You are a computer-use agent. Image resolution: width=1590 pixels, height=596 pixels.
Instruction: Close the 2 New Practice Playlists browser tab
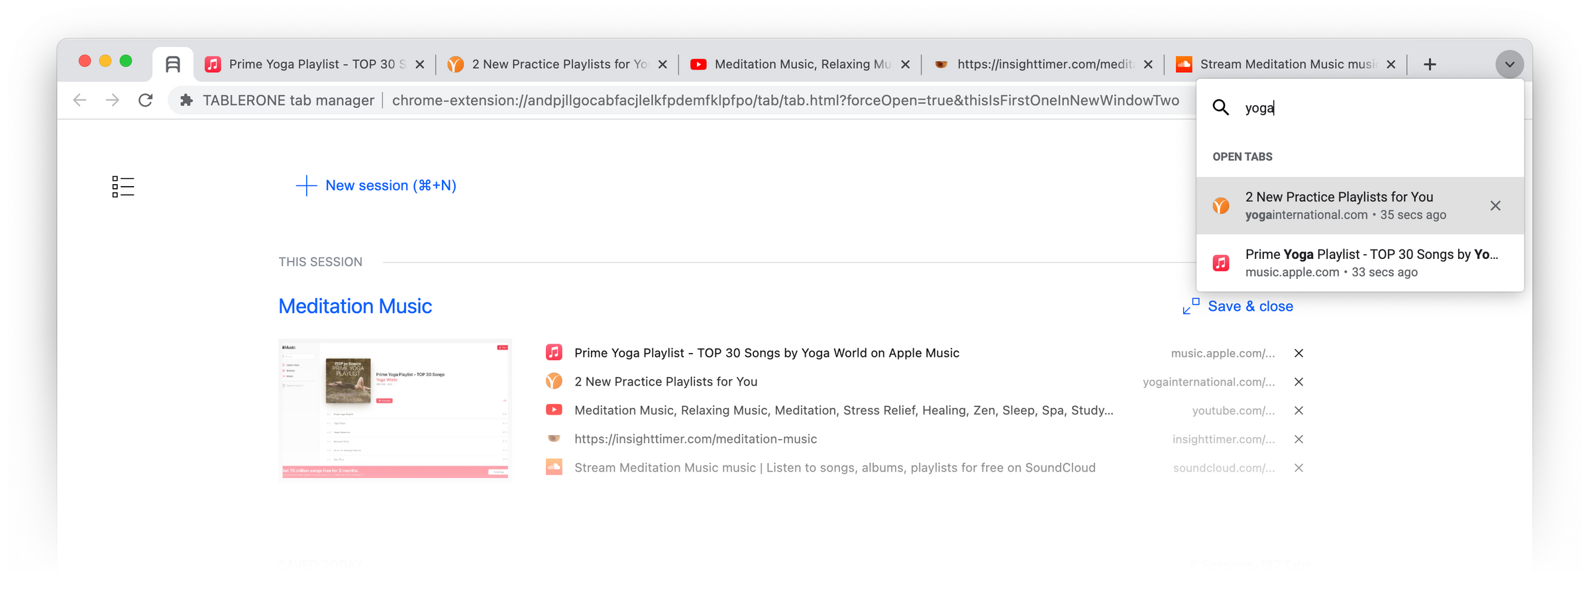662,64
